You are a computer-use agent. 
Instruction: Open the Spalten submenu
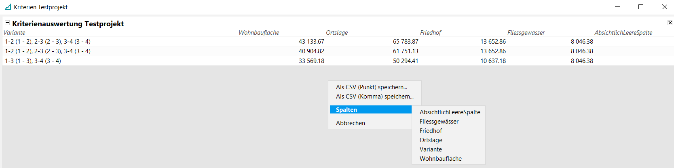click(x=370, y=110)
